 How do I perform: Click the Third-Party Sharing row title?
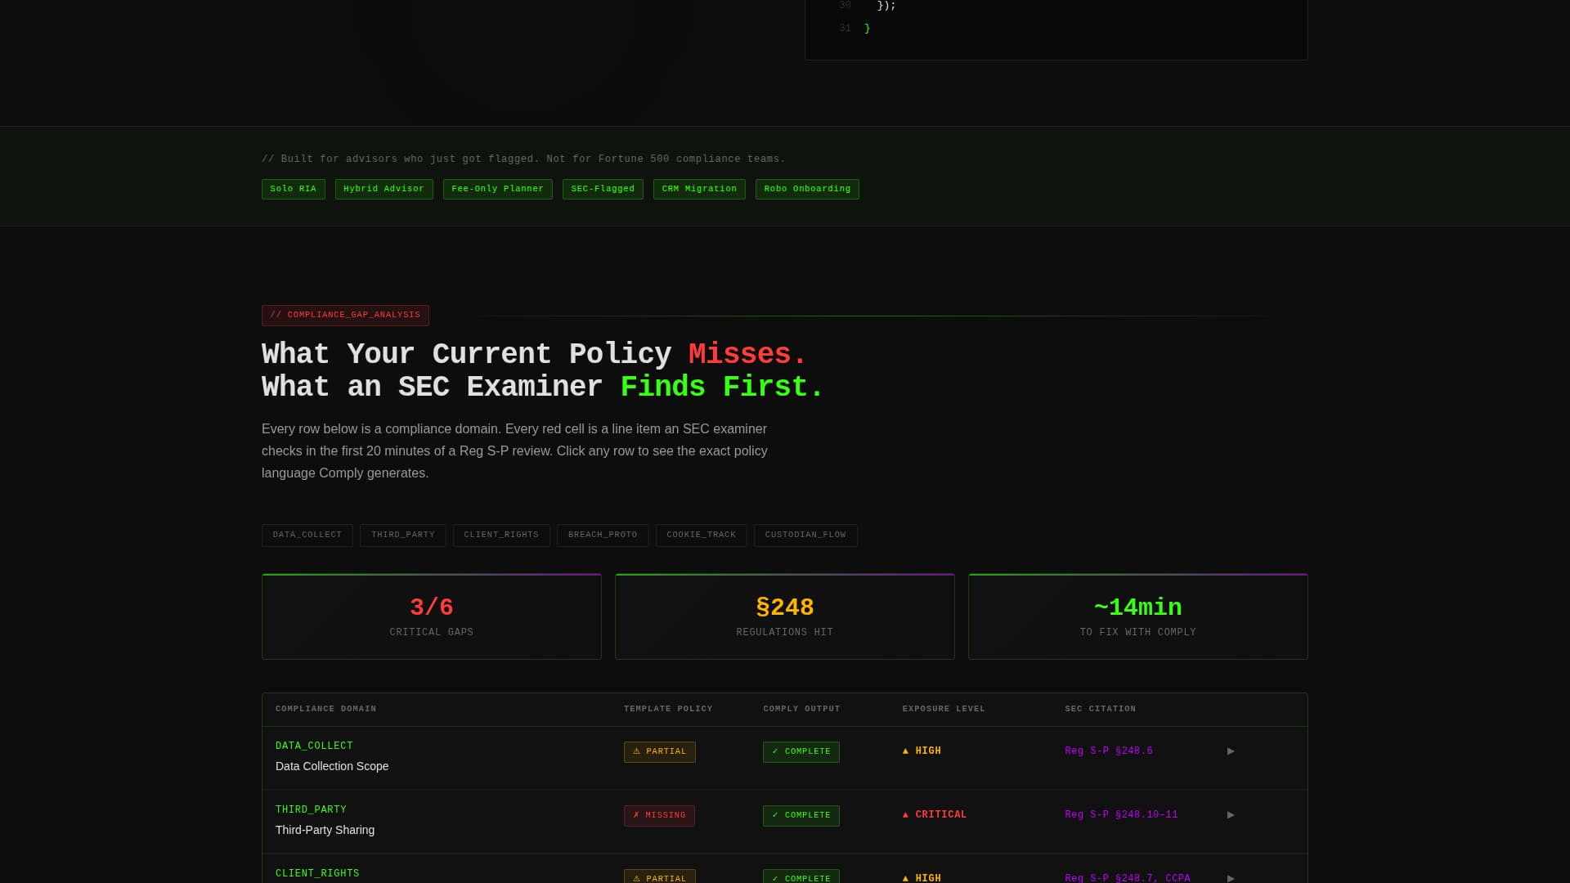coord(325,831)
